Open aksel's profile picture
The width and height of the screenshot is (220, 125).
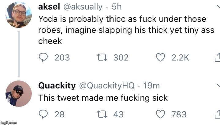pos(18,15)
